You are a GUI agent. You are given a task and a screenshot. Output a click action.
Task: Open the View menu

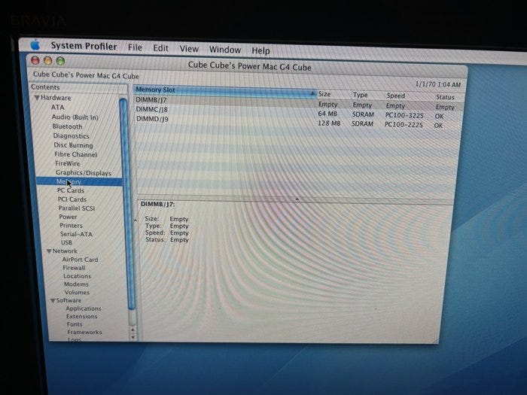click(189, 49)
